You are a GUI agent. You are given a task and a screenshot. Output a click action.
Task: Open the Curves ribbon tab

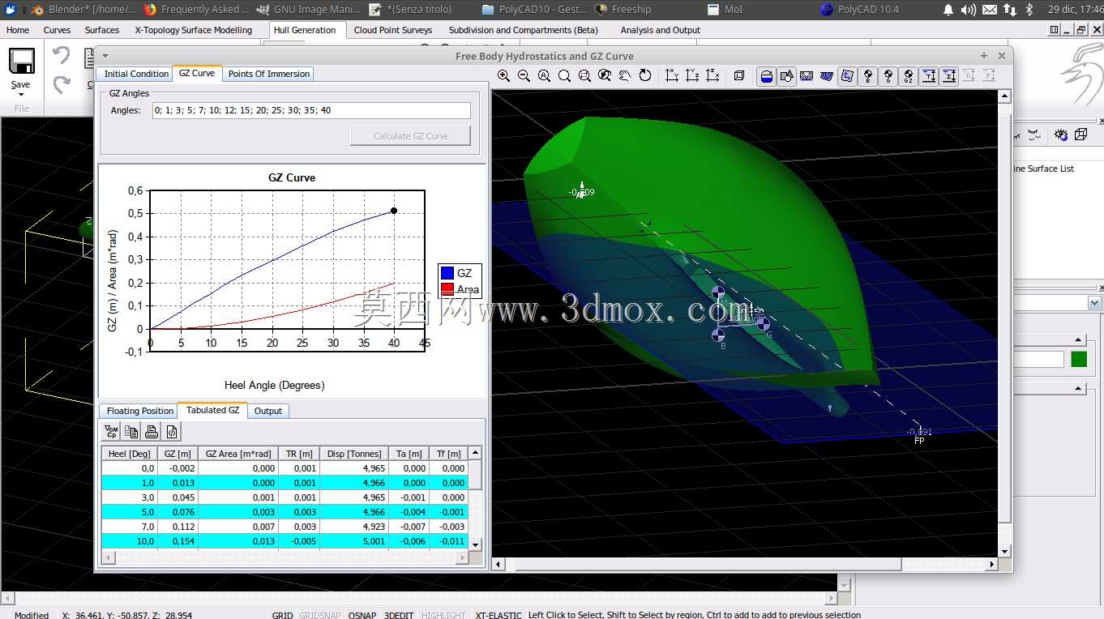[57, 30]
